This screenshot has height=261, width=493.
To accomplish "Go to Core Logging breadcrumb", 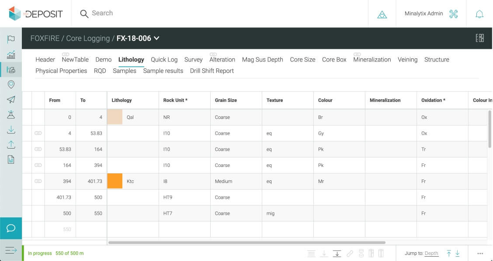I will click(88, 38).
